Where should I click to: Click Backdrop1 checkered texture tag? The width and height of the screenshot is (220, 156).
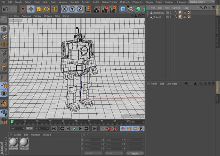point(189,13)
